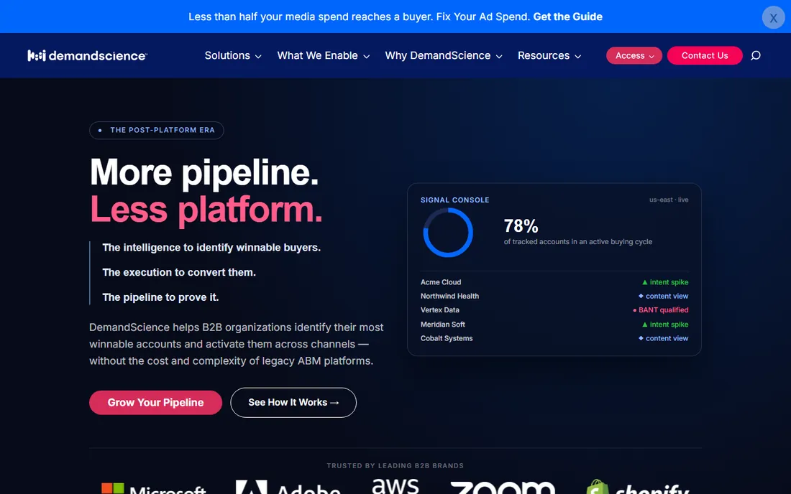This screenshot has height=494, width=791.
Task: Click content view status for Cobalt Systems
Action: click(663, 338)
